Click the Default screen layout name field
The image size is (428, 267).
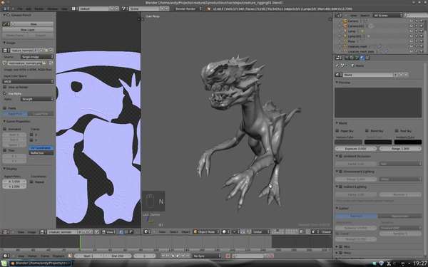pos(93,9)
